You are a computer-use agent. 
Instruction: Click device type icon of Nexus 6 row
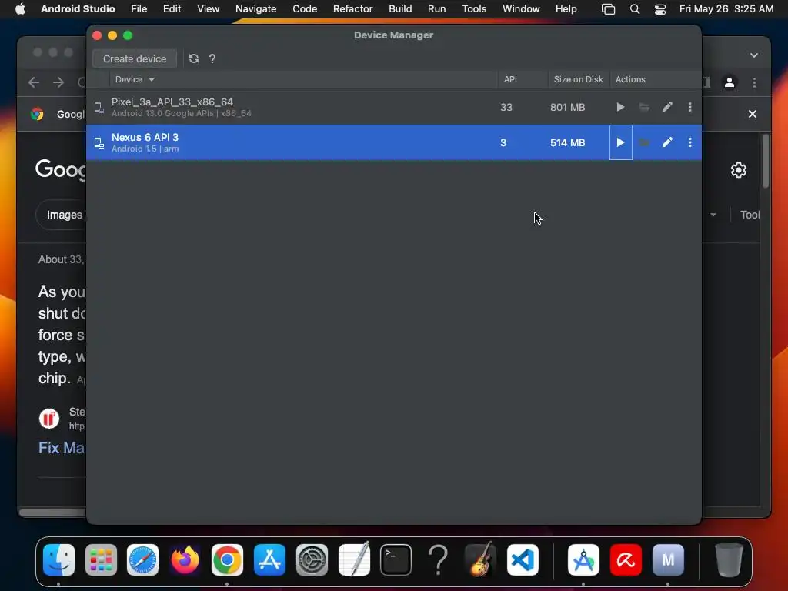click(x=99, y=143)
